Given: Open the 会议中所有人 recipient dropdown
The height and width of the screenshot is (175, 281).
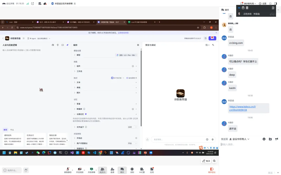Looking at the screenshot, I should (239, 139).
